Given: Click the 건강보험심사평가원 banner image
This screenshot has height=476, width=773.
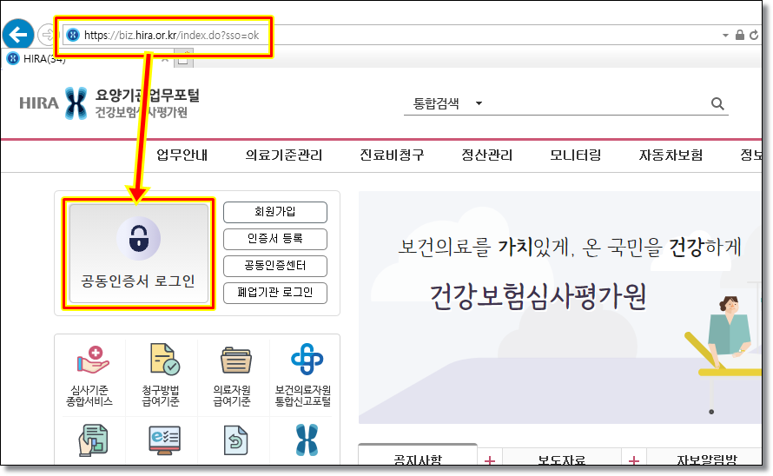Looking at the screenshot, I should point(560,307).
